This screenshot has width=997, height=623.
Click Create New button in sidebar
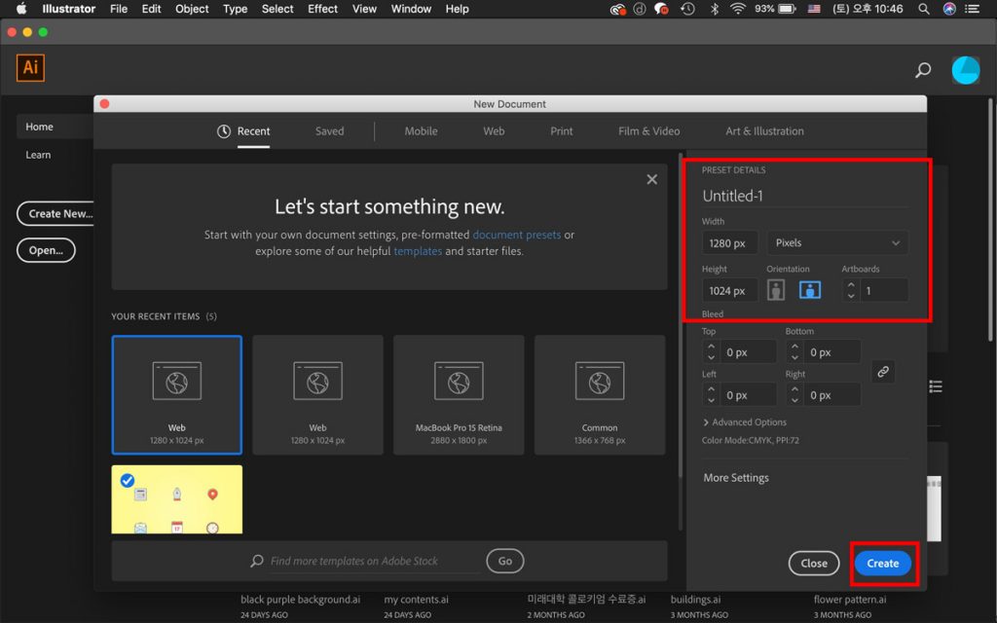click(55, 213)
